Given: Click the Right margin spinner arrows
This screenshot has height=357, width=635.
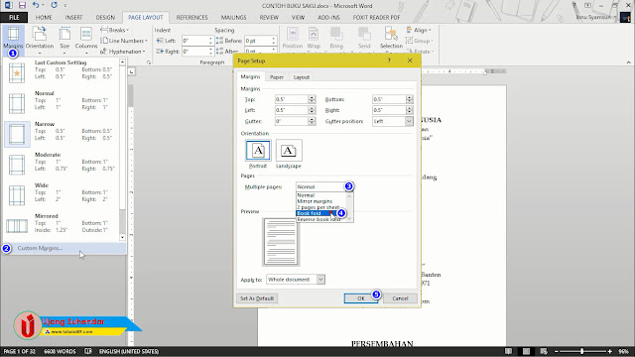Looking at the screenshot, I should (x=410, y=110).
